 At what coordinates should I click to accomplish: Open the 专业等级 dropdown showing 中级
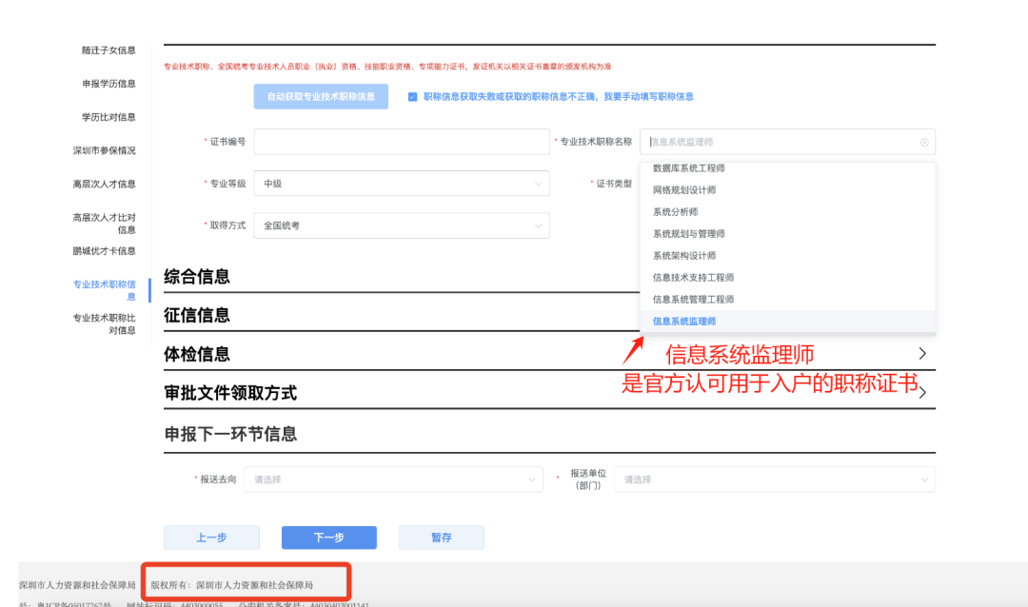[402, 184]
